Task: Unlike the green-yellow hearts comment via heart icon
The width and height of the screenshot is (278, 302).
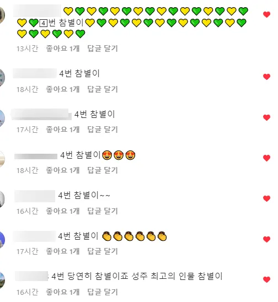Action: point(266,14)
